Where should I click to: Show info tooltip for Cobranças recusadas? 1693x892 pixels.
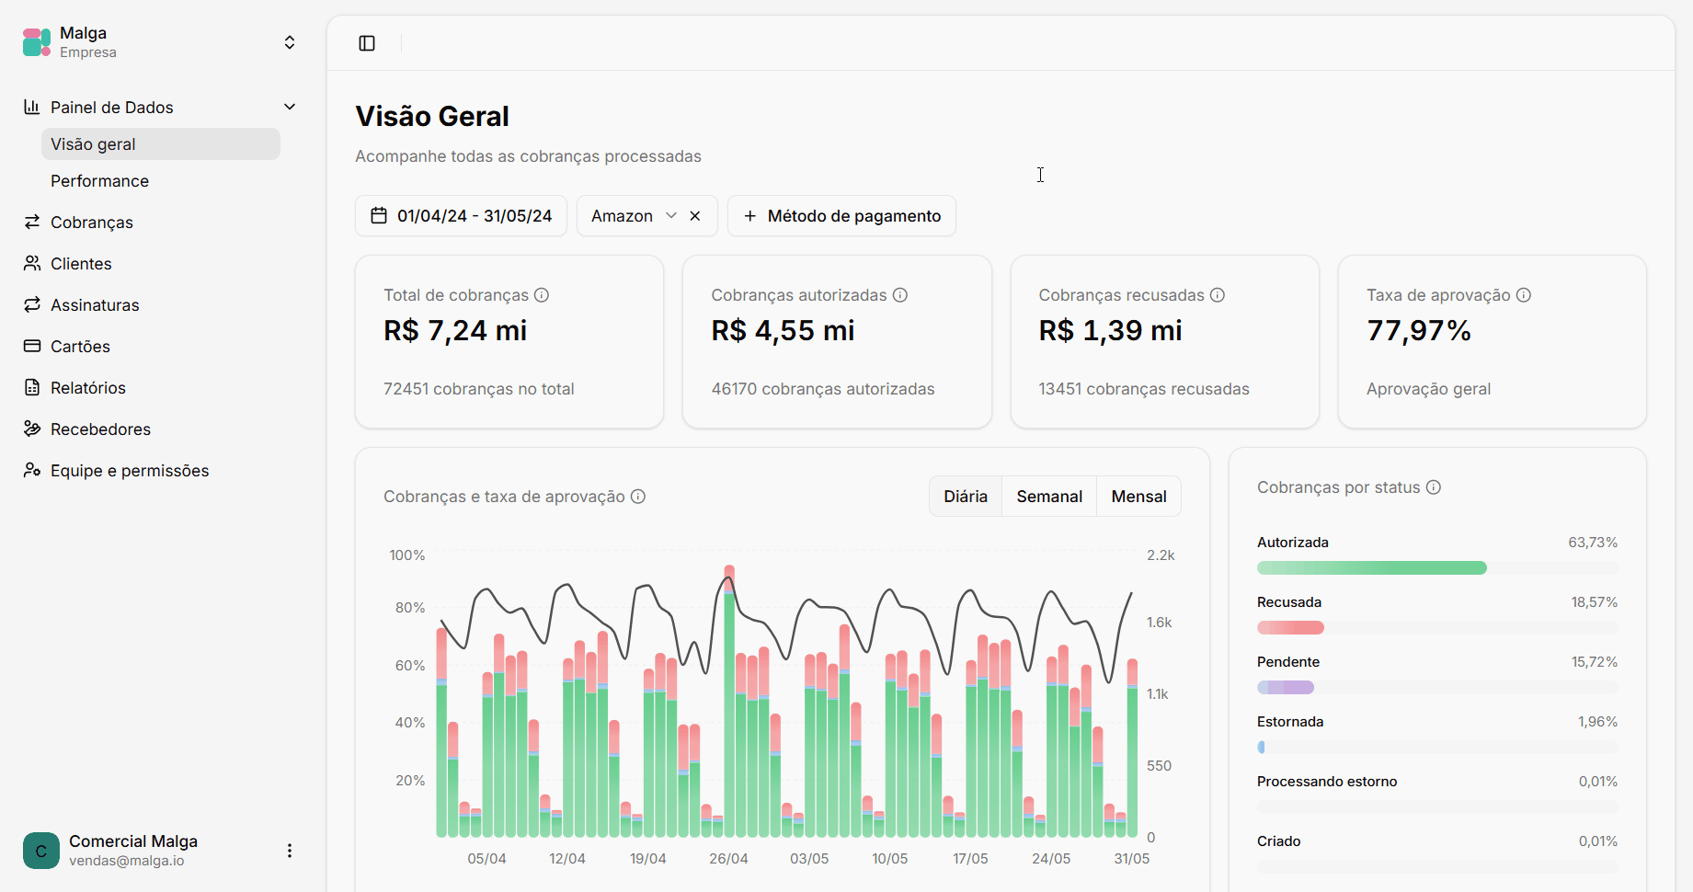coord(1218,295)
